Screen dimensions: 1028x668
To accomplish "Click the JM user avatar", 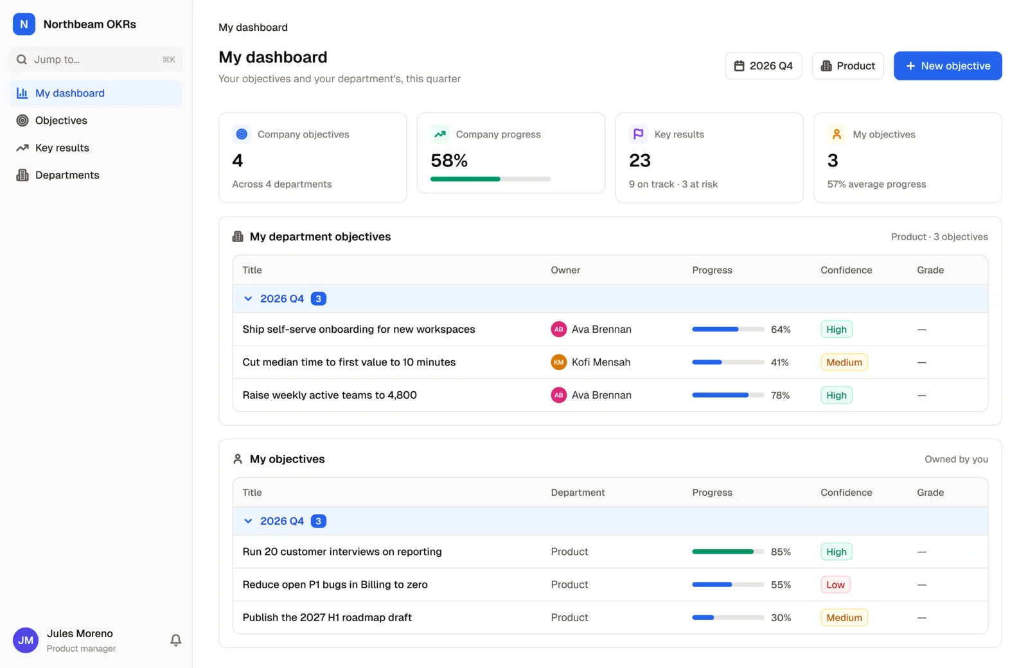I will click(26, 640).
